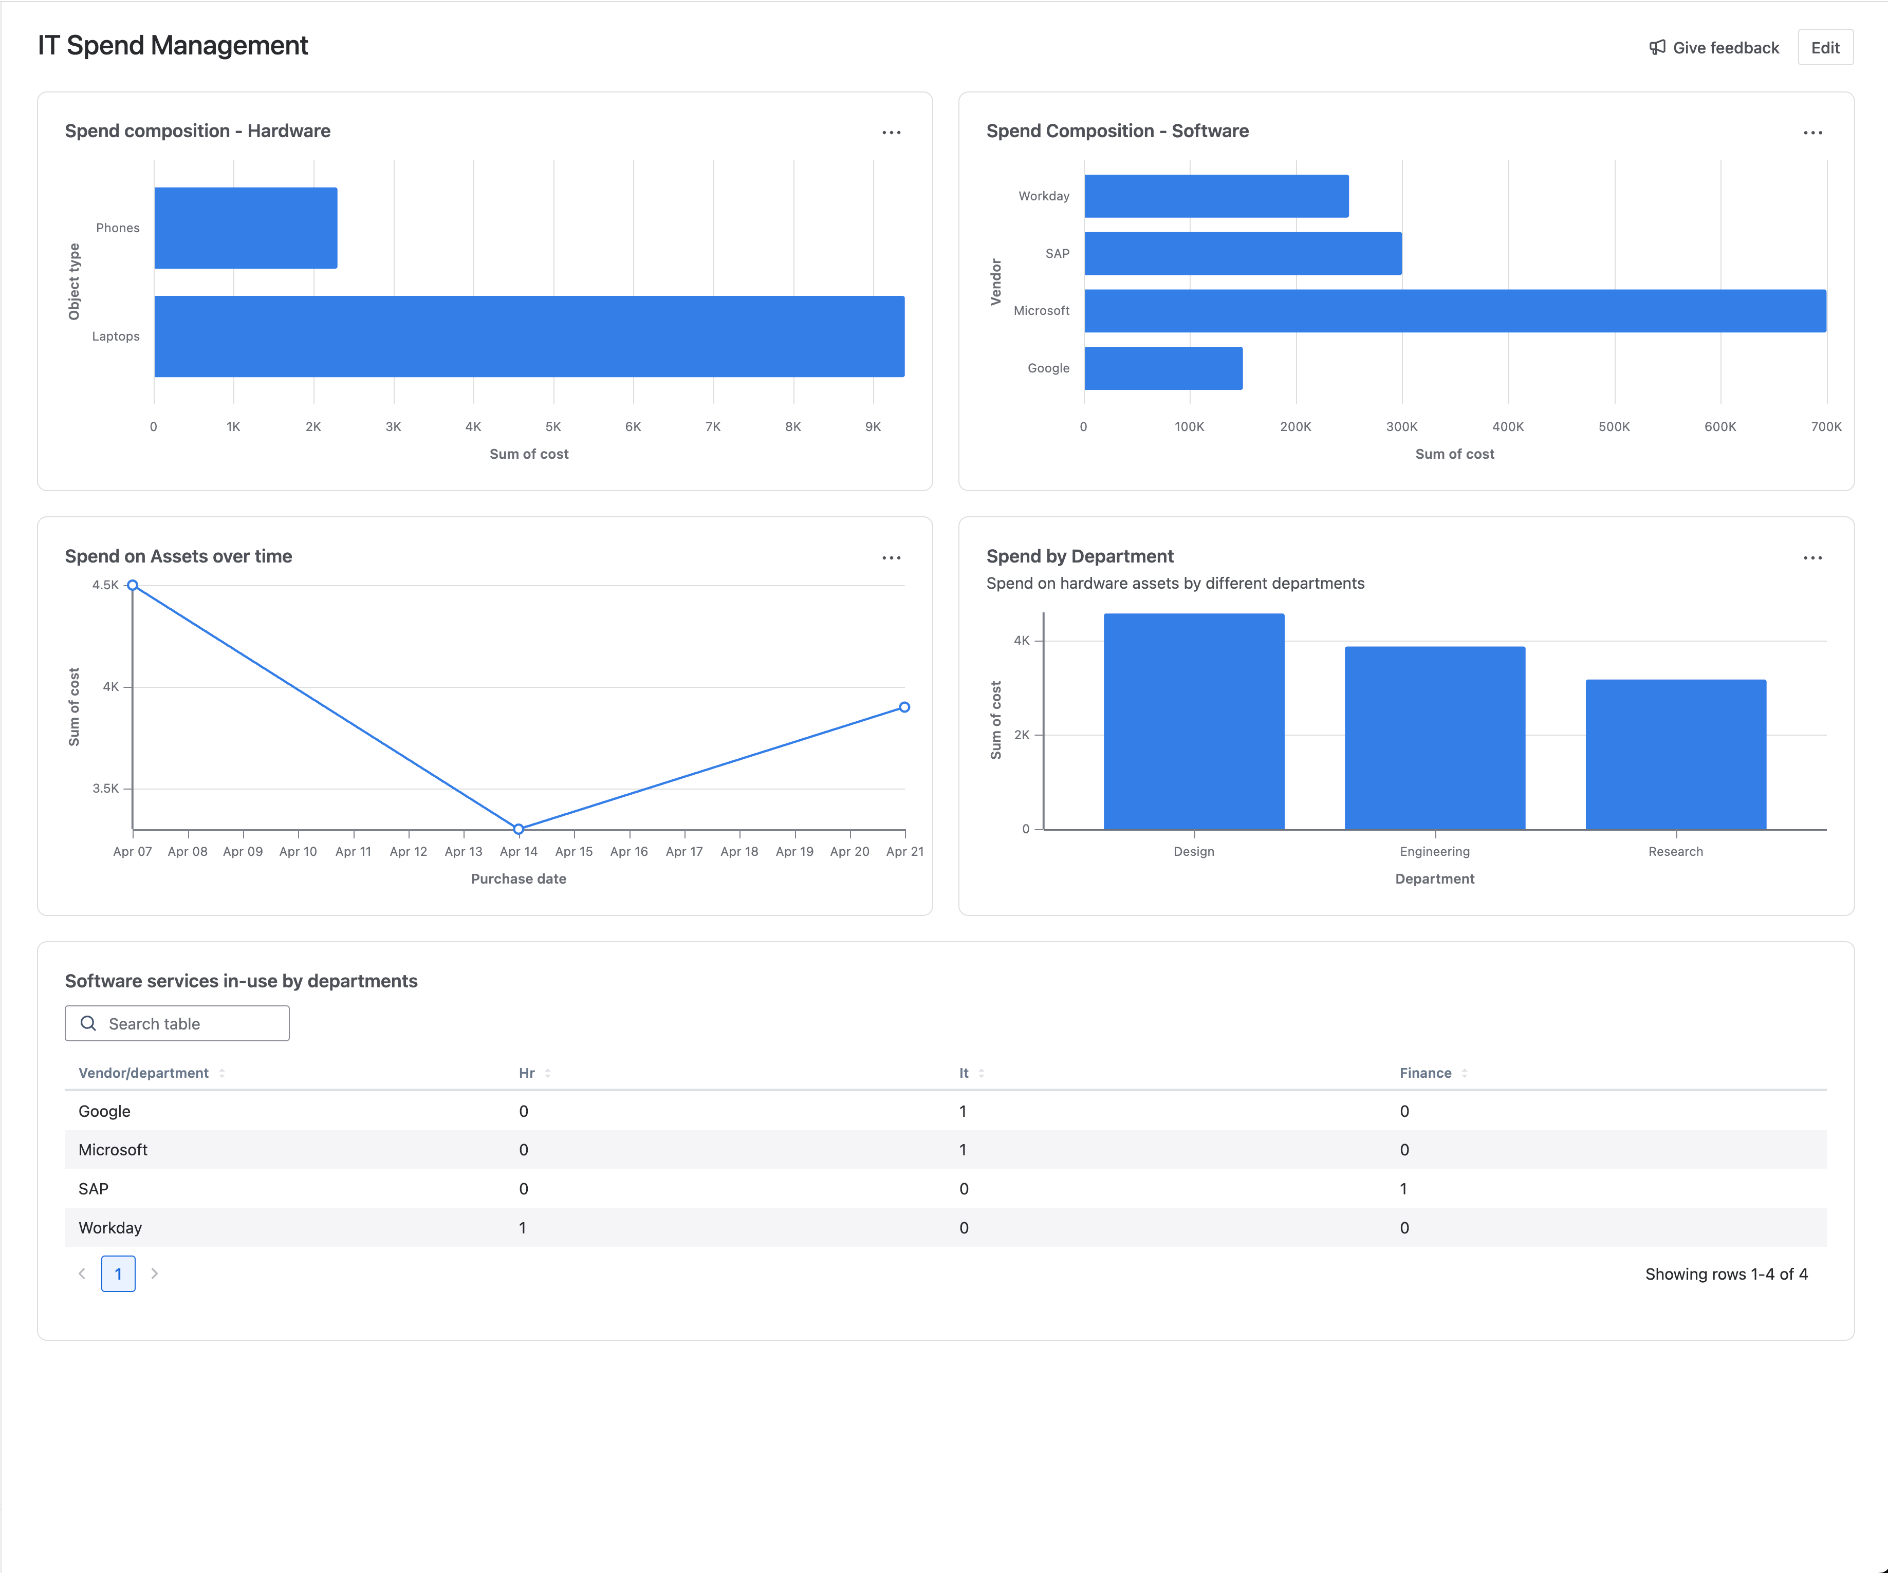1888x1573 pixels.
Task: Open Spend composition Hardware options menu
Action: pos(891,132)
